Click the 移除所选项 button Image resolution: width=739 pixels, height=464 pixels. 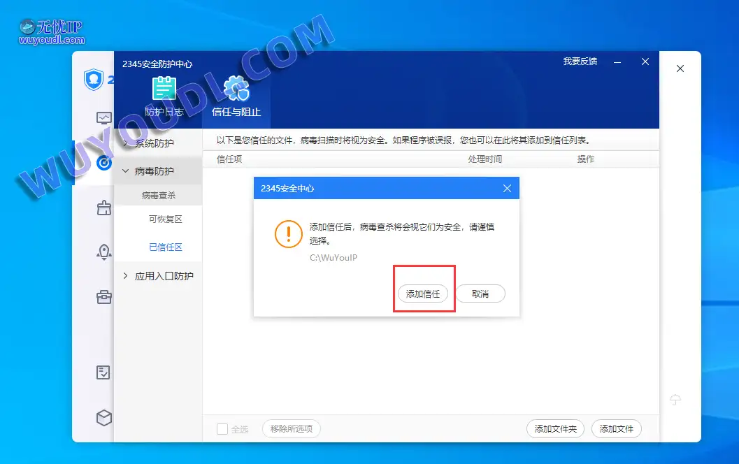(292, 428)
